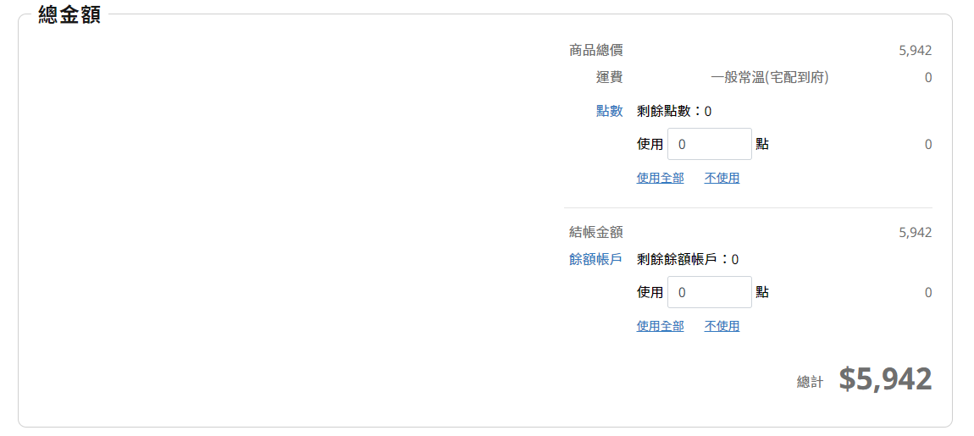Click 使用全部 under the 餘額帳戶 section

coord(660,326)
